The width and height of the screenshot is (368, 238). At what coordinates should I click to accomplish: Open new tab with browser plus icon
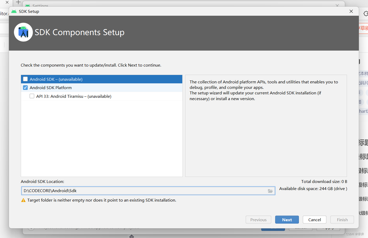pyautogui.click(x=18, y=2)
